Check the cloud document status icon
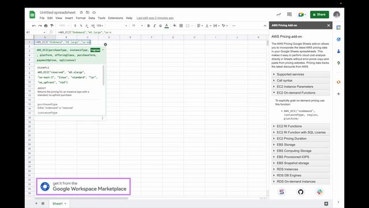The height and width of the screenshot is (208, 369). click(x=94, y=12)
